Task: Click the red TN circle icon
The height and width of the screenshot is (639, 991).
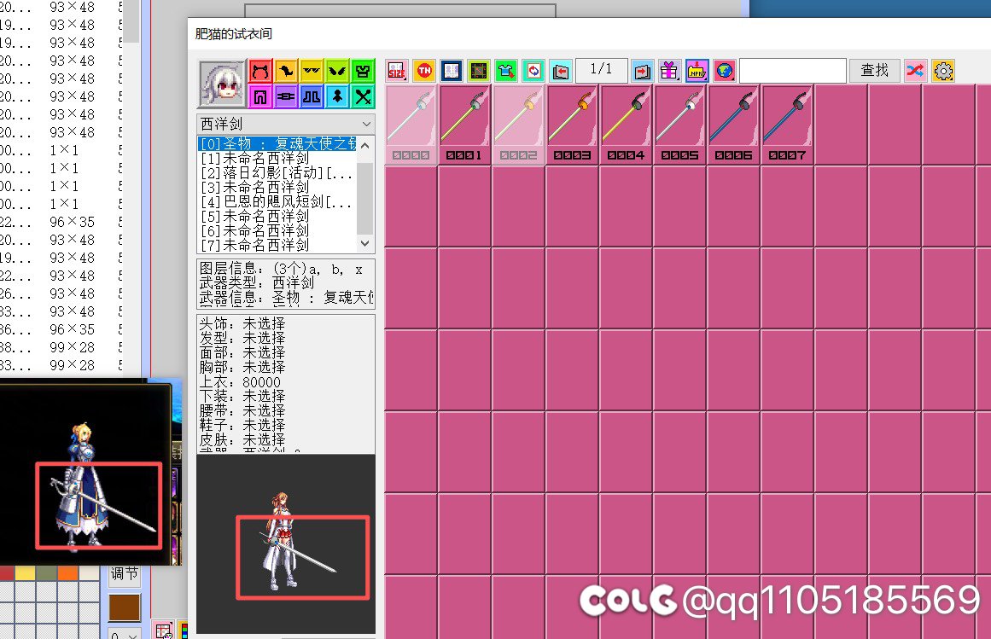Action: tap(423, 71)
